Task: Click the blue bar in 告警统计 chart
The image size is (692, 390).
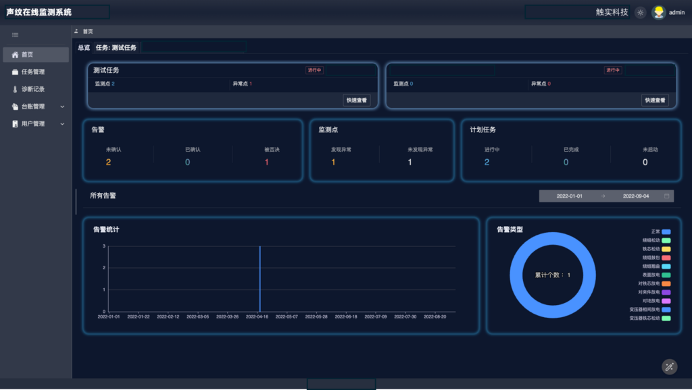Action: tap(259, 278)
